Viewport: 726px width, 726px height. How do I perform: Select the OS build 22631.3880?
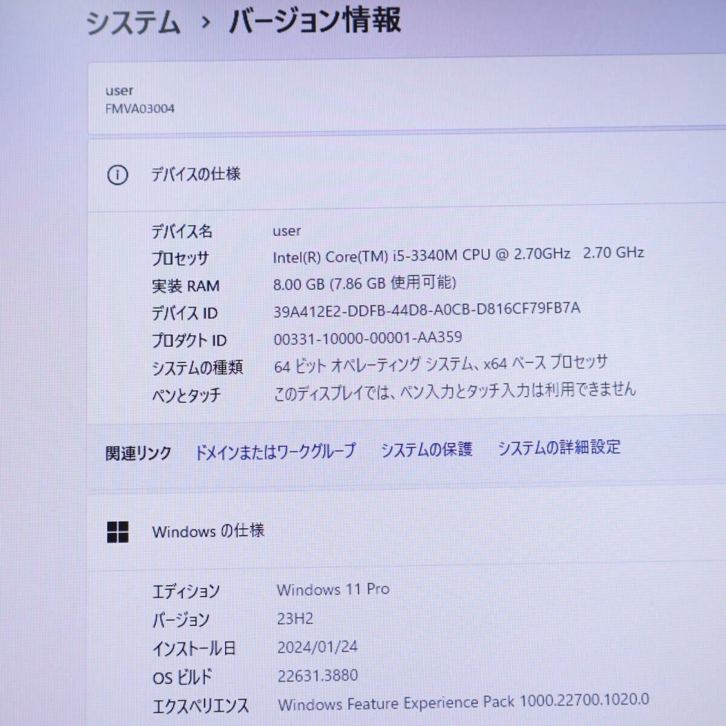click(318, 675)
